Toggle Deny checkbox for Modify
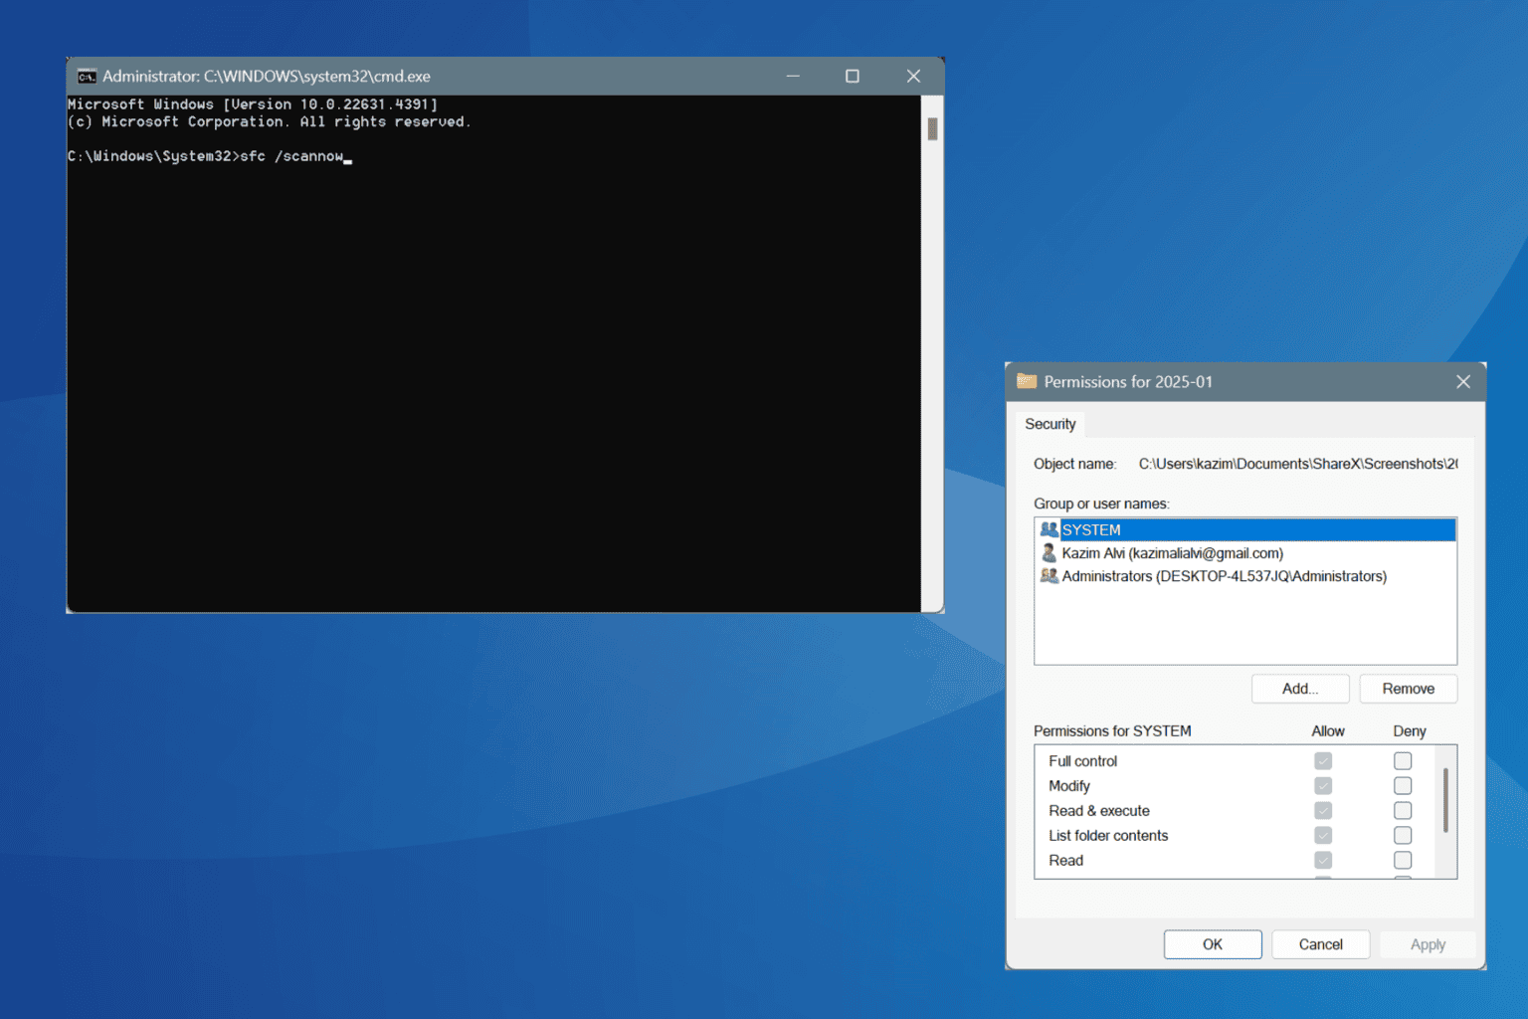The width and height of the screenshot is (1528, 1019). 1403,785
